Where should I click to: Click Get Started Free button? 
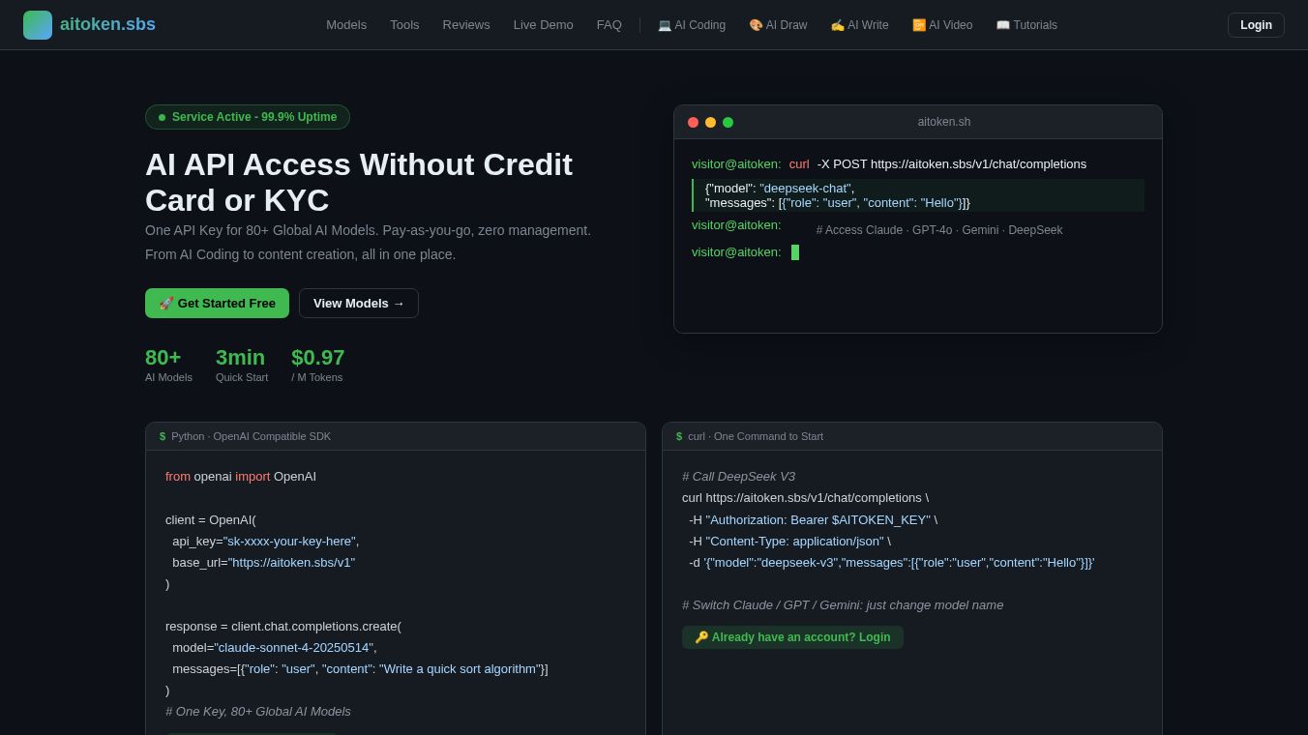[217, 303]
